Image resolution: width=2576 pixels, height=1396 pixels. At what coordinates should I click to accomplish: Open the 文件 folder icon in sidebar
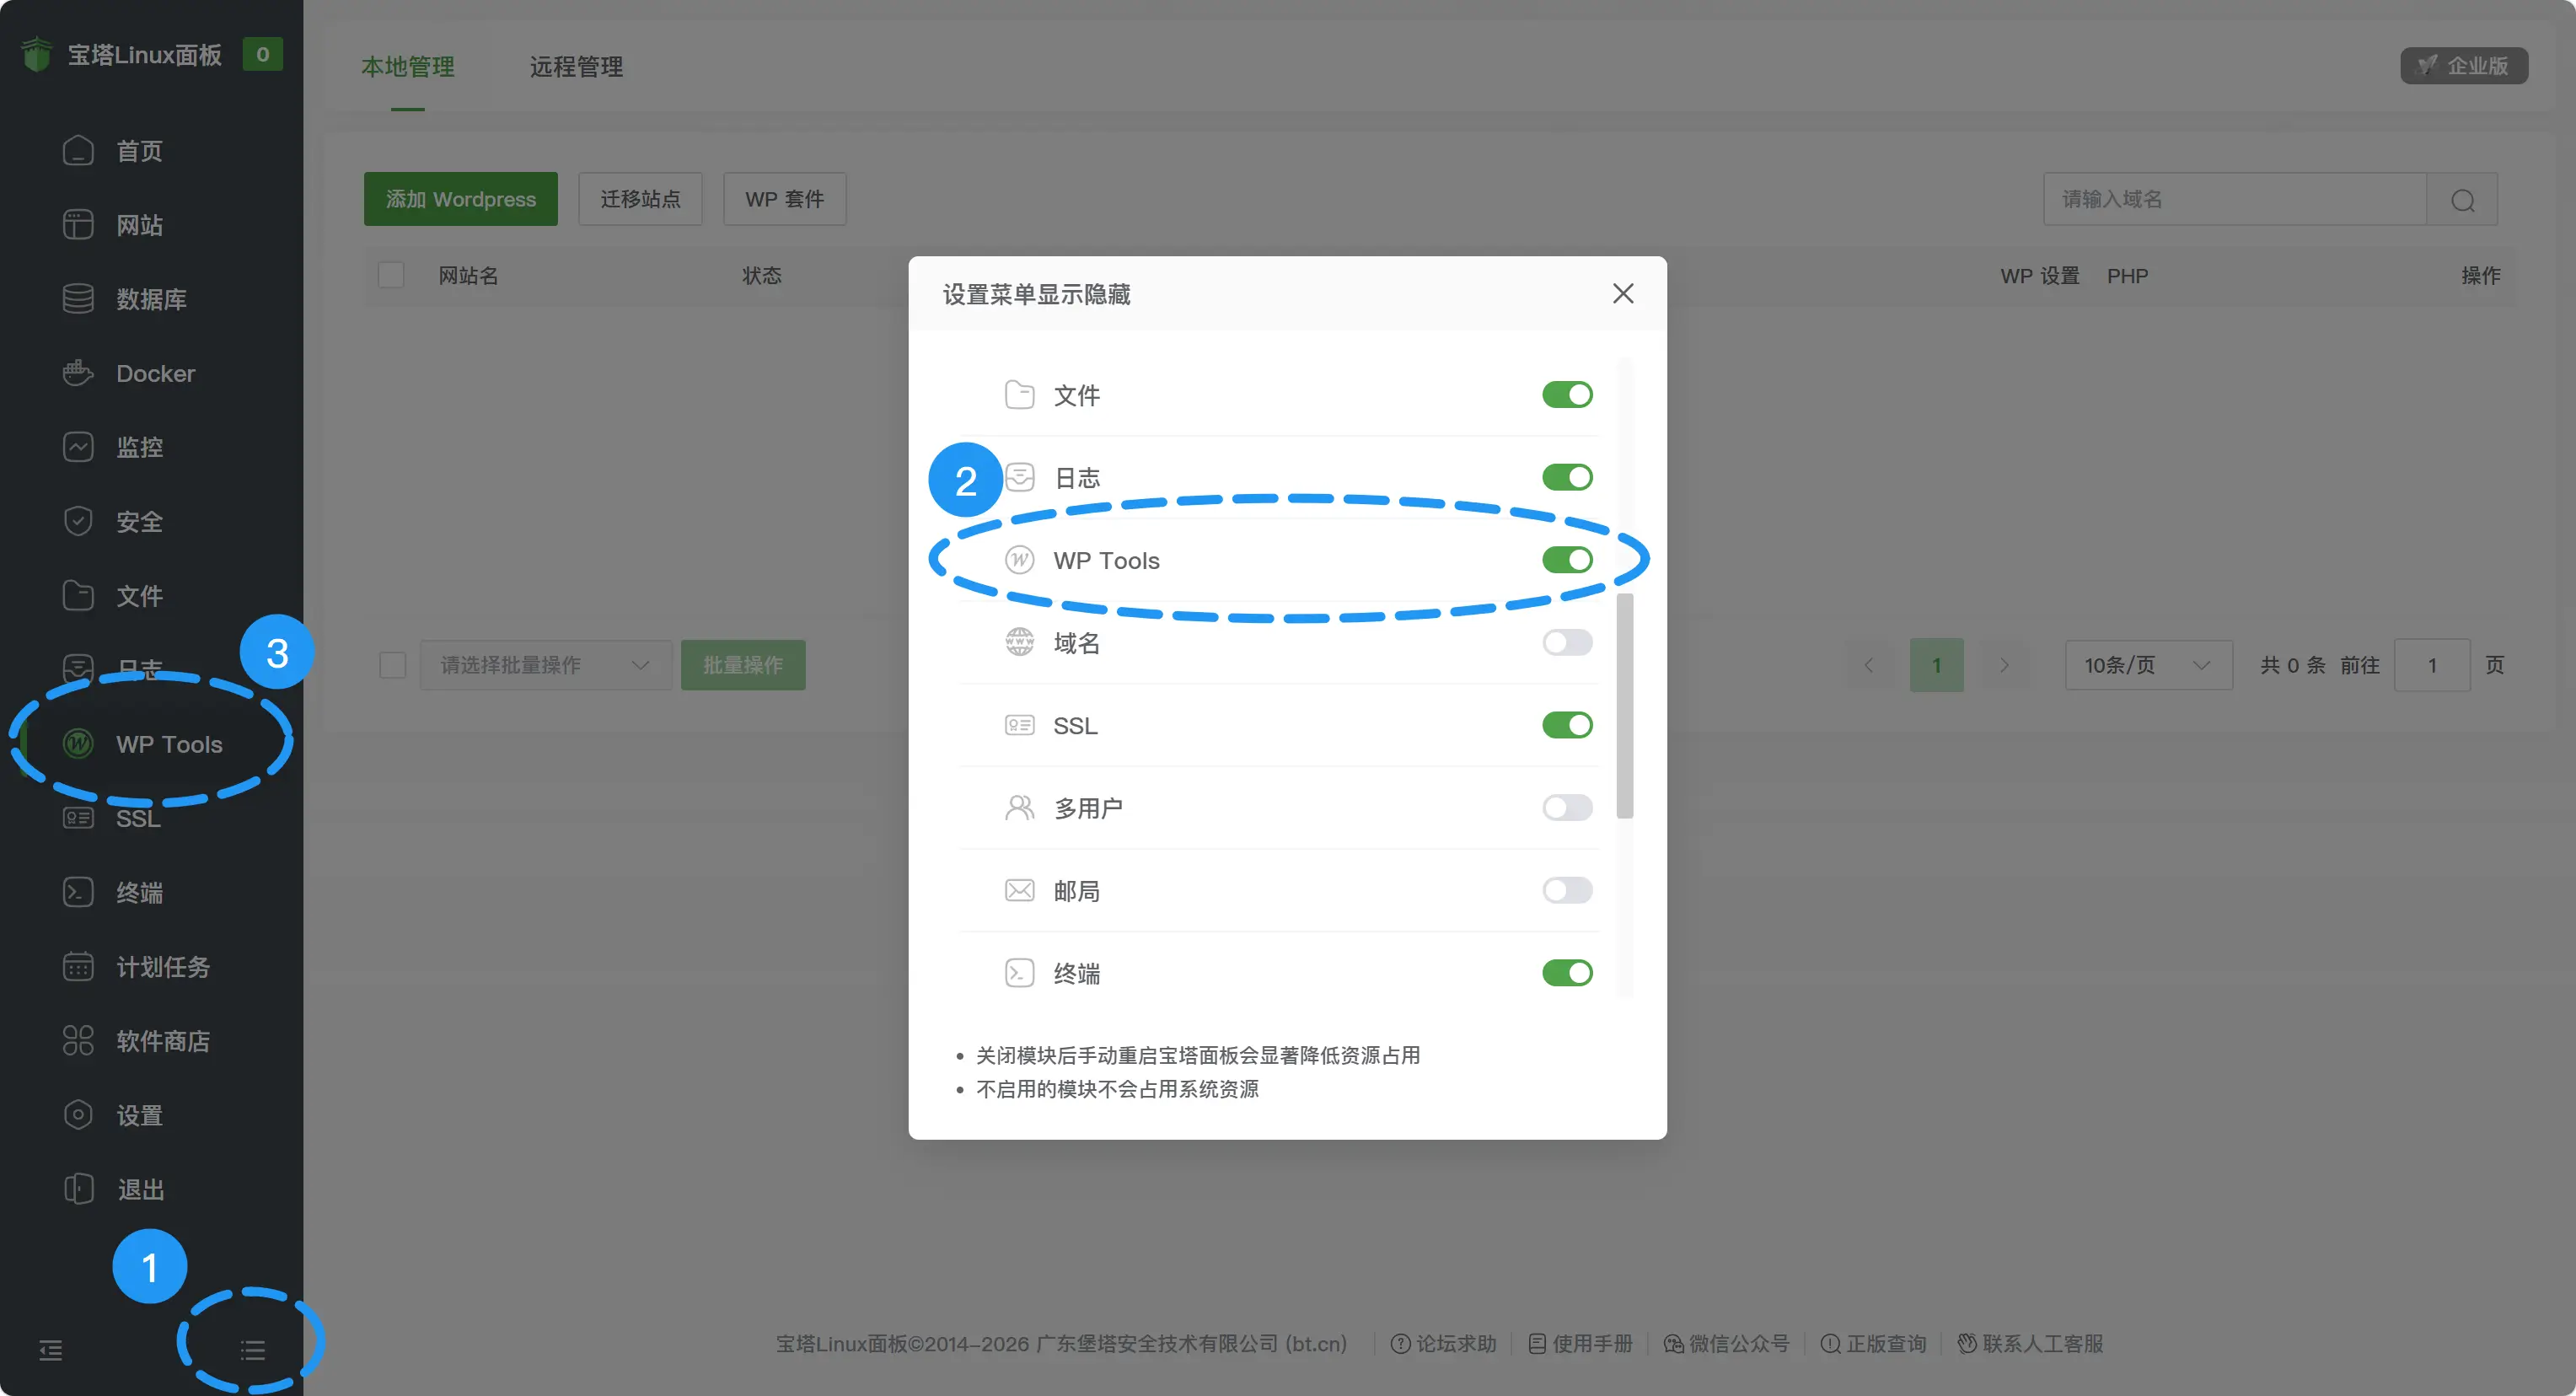click(x=78, y=595)
